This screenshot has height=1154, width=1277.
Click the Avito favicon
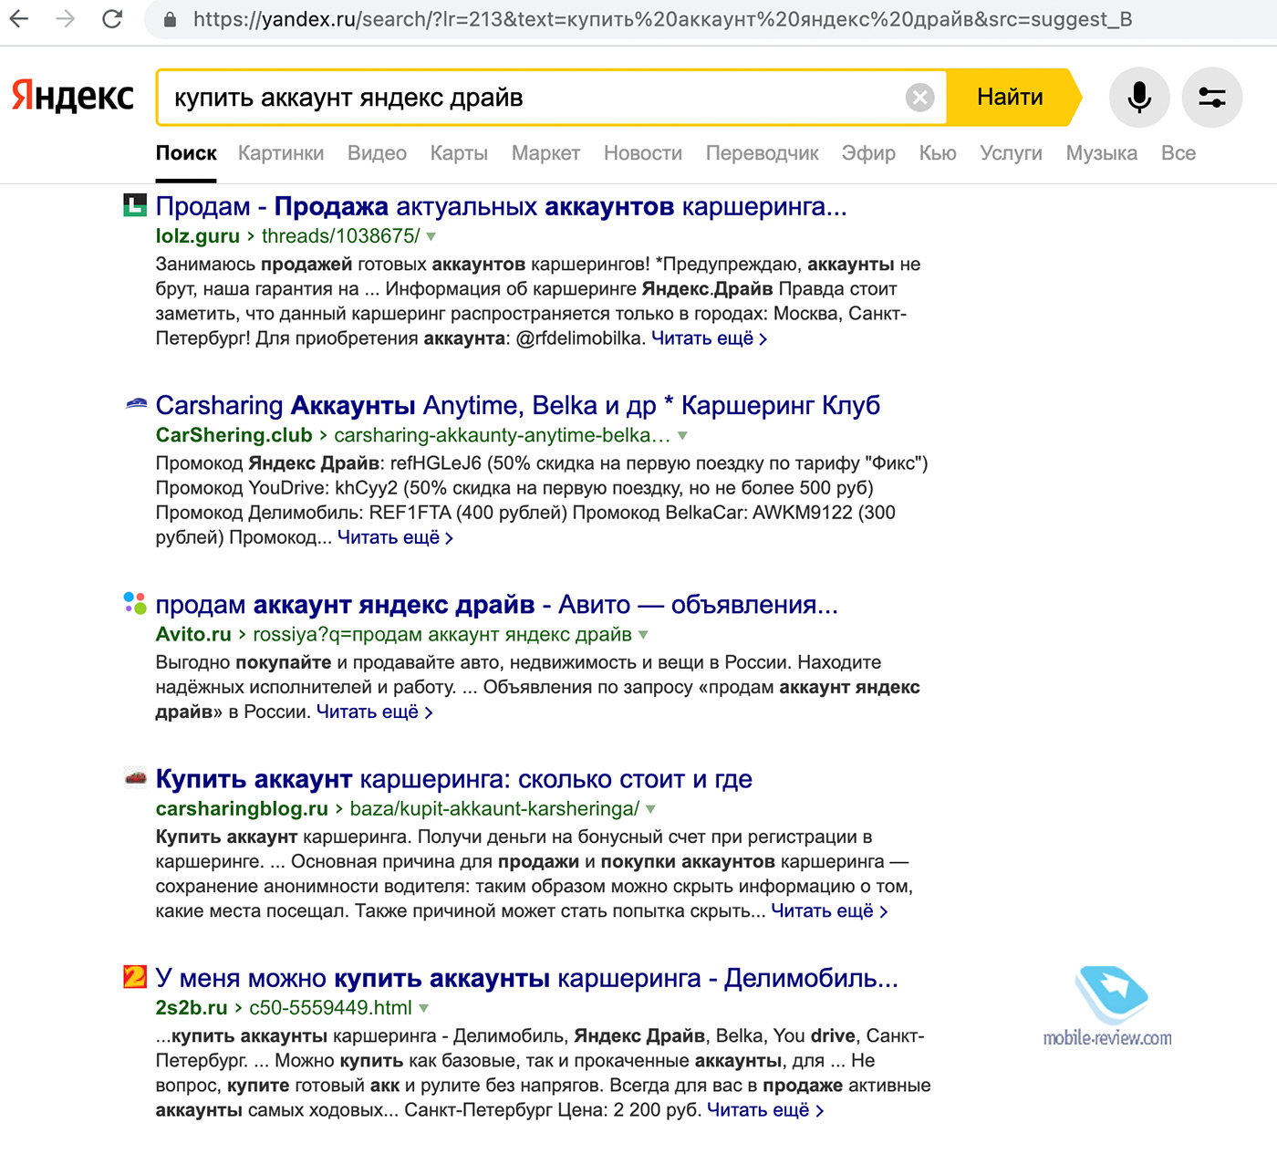[x=135, y=603]
